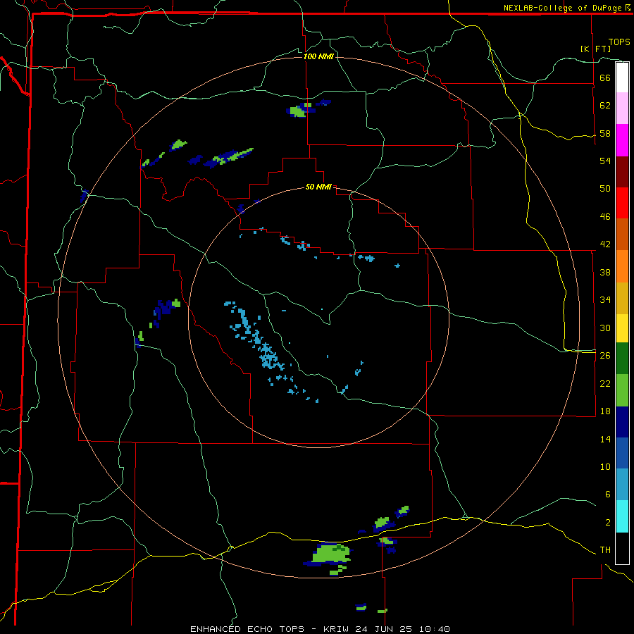Select the maroon legend swatch
The image size is (634, 634).
click(x=622, y=172)
